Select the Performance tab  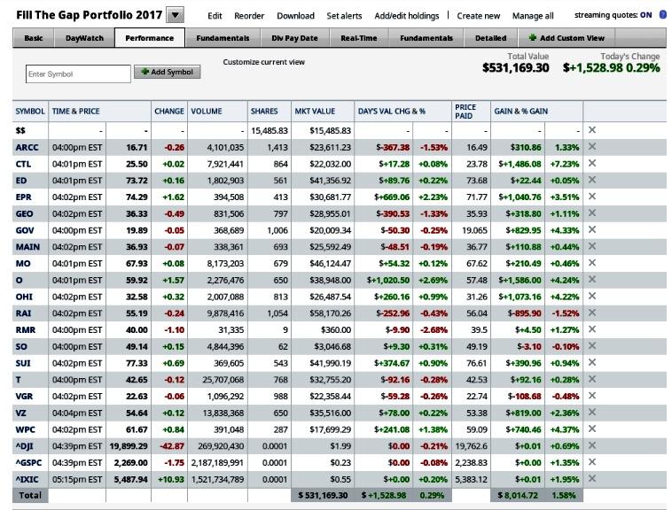[150, 38]
